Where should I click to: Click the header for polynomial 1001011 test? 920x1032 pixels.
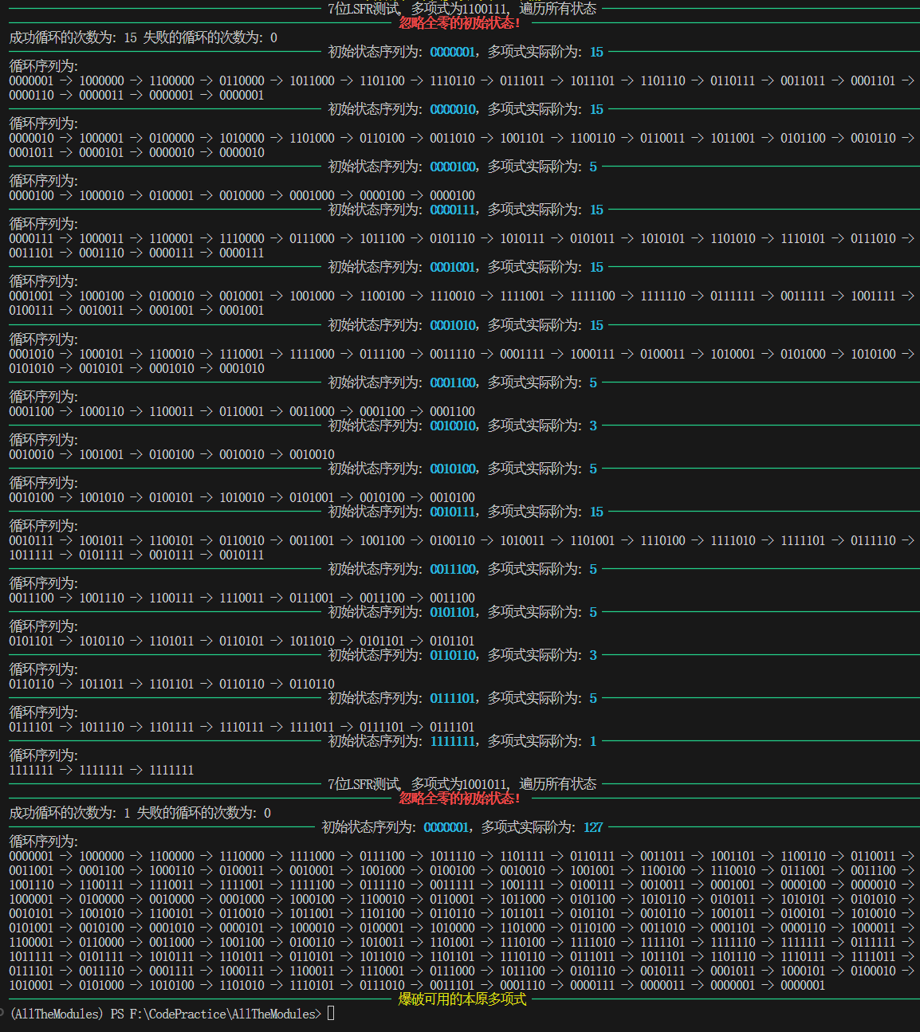[x=462, y=784]
